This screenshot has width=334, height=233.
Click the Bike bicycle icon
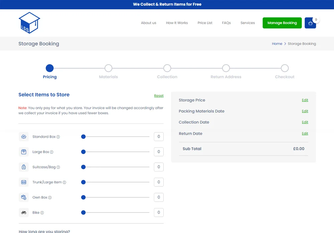coord(24,212)
